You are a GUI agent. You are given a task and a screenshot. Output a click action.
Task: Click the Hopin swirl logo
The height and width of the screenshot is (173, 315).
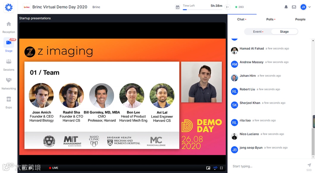[x=9, y=7]
